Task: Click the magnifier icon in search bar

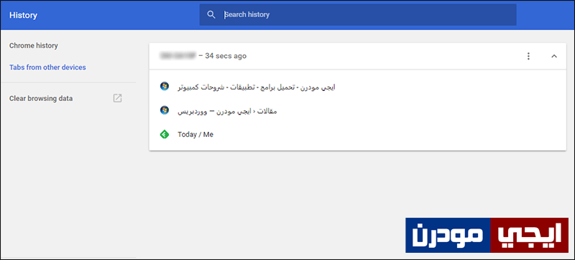Action: coord(211,14)
